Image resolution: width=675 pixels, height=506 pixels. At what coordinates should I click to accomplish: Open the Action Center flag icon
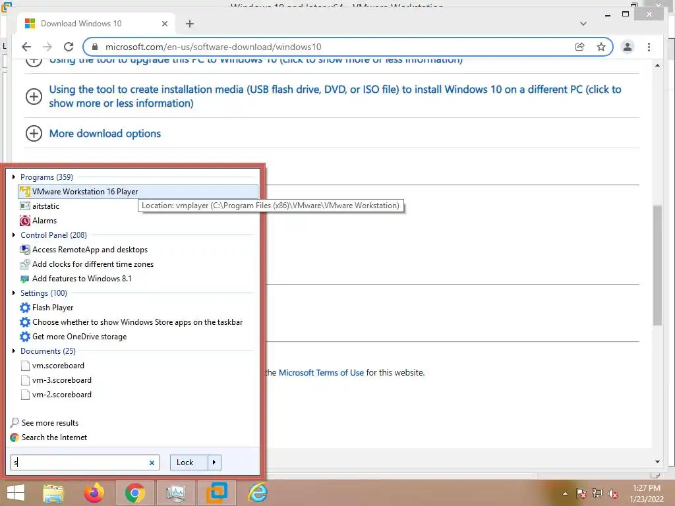point(581,493)
